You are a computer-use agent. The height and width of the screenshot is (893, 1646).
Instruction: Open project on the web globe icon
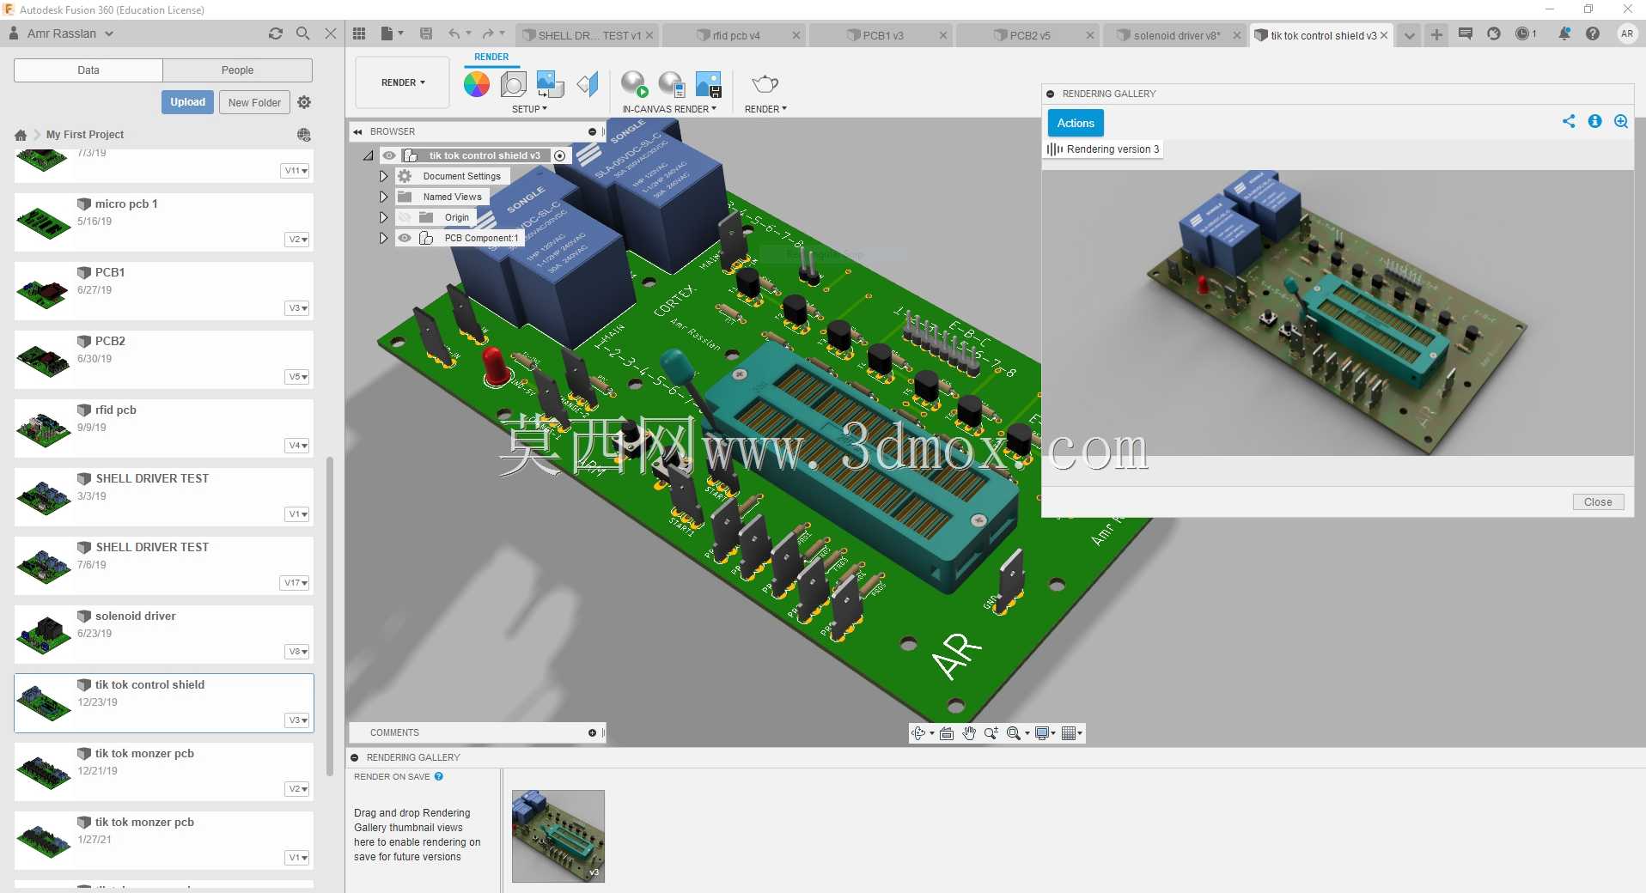(303, 135)
